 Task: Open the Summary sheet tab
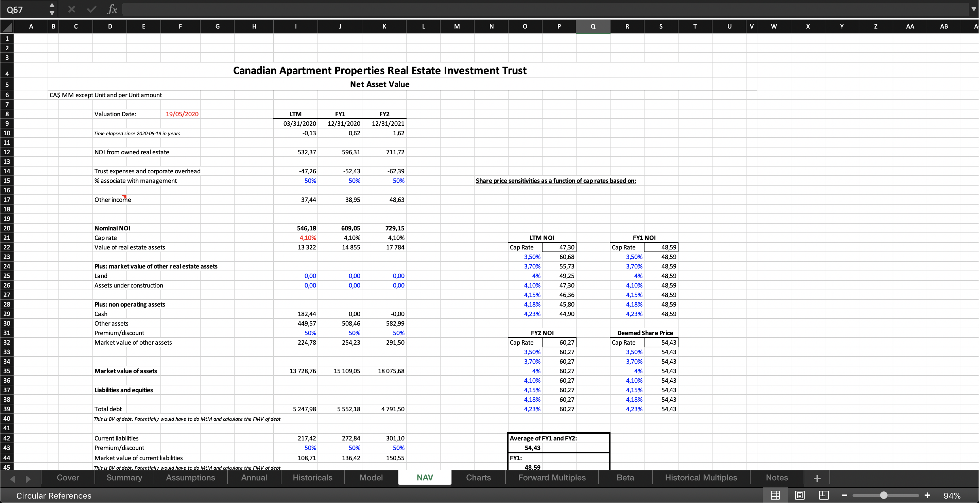[x=124, y=478]
